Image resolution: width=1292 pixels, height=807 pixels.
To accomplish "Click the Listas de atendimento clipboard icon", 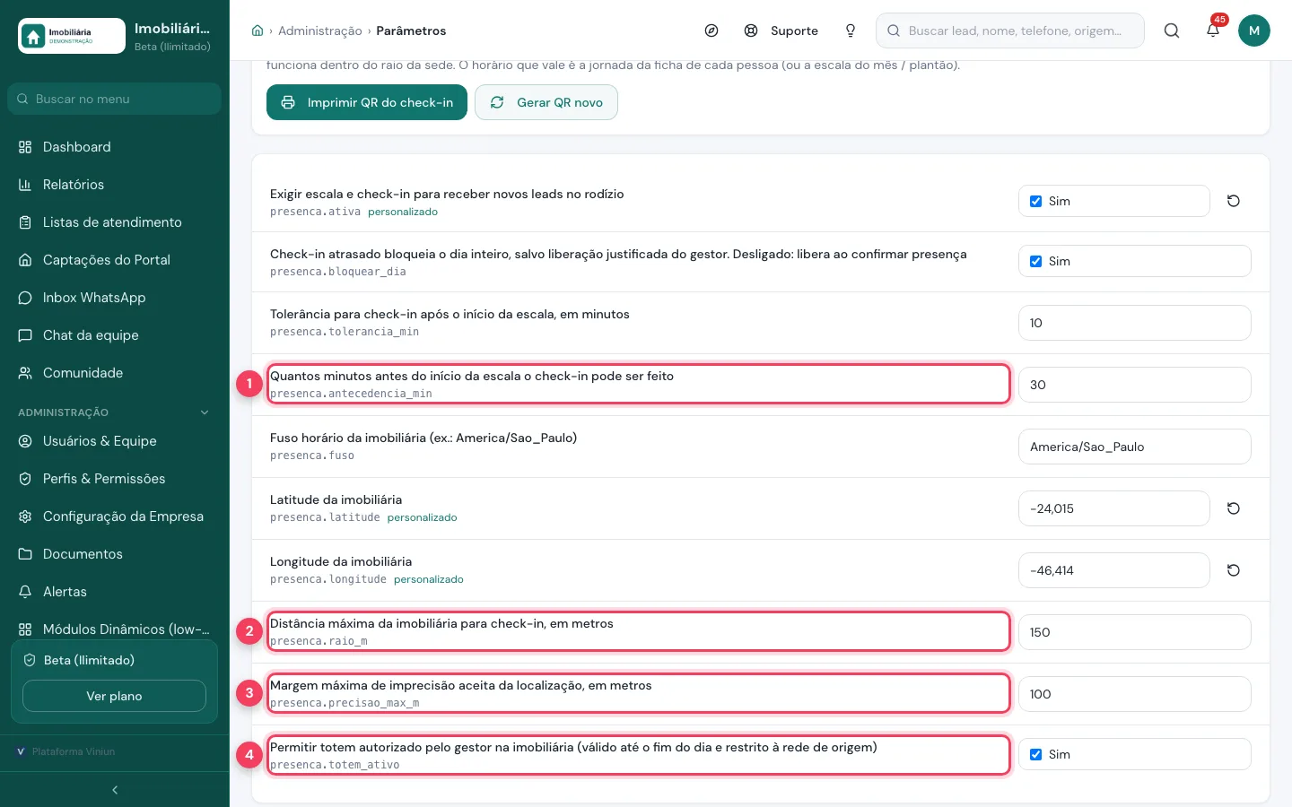I will click(x=25, y=222).
